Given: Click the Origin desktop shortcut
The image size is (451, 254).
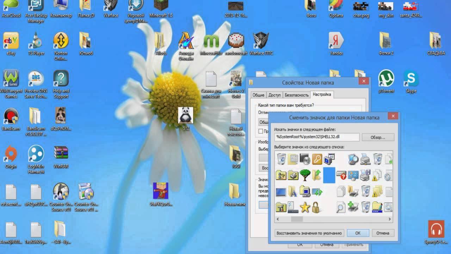Looking at the screenshot, I should pos(11,157).
